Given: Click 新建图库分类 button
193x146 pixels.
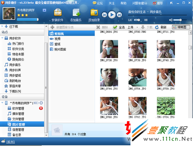Looking at the screenshot, I should pos(62,27).
